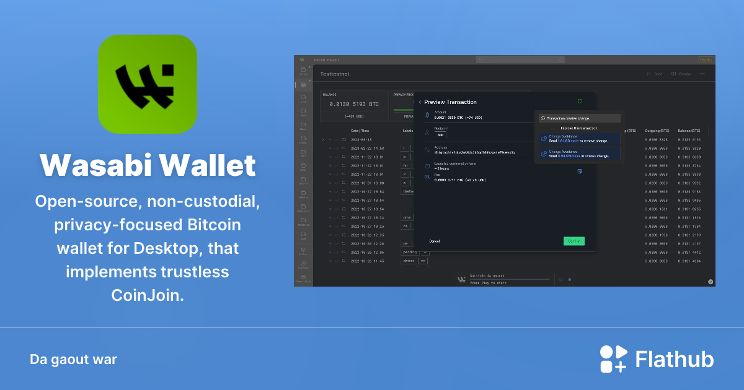Go back using the Preview Transaction chevron
The image size is (744, 390).
420,102
